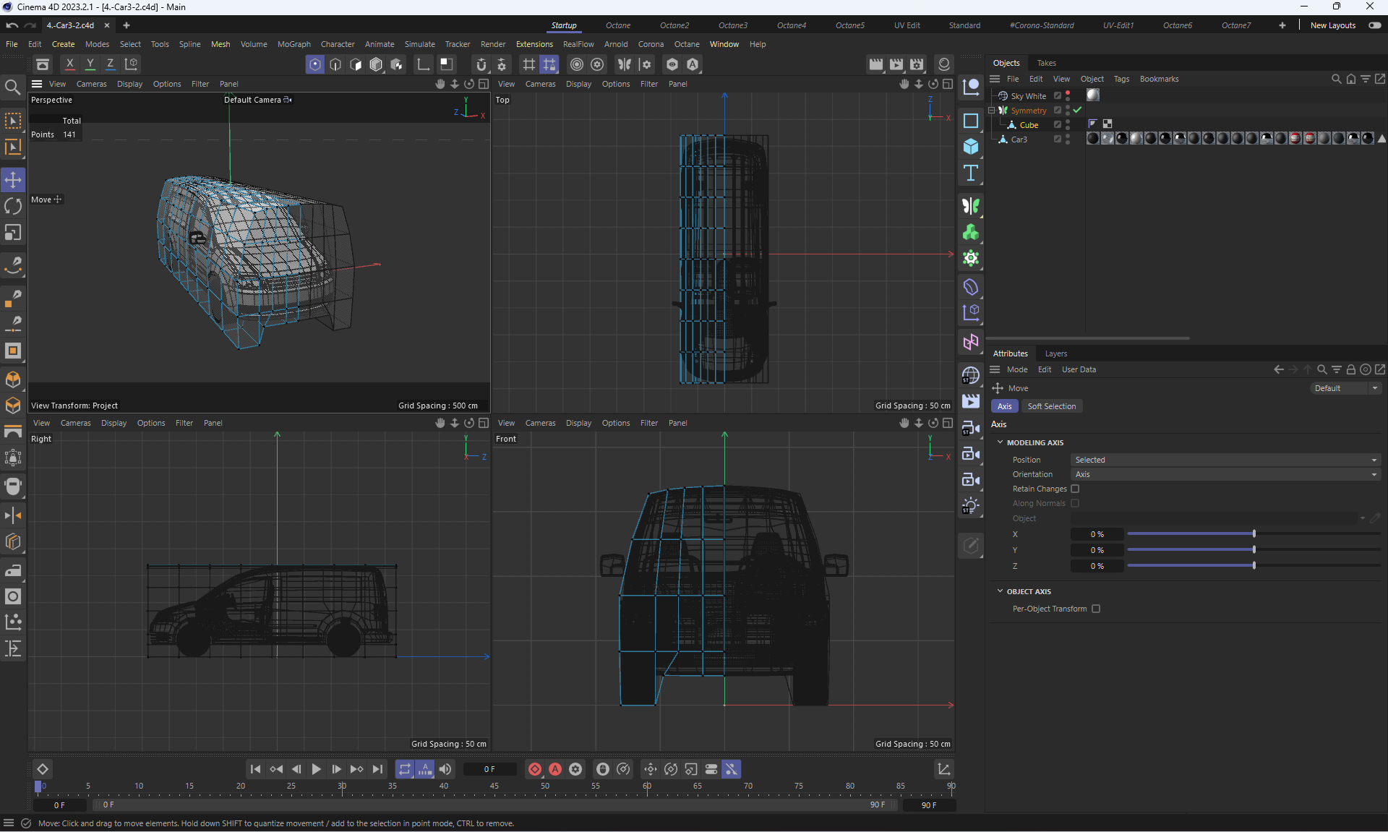Select the Scale tool in left toolbar
The image size is (1388, 832).
coord(13,233)
